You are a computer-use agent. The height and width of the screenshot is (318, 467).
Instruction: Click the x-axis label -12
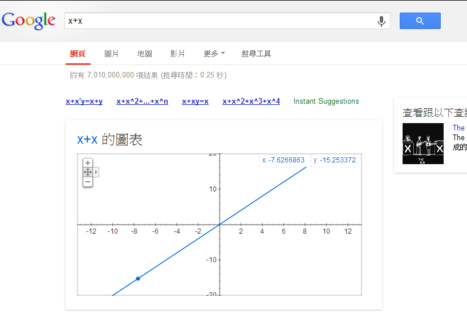coord(91,231)
